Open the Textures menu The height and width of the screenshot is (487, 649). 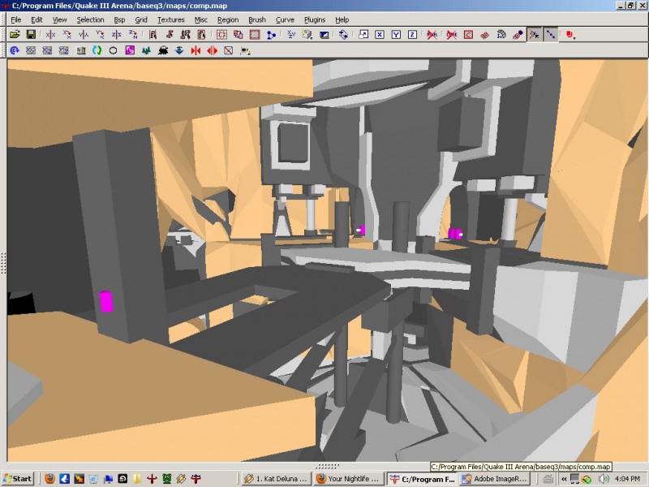(170, 19)
